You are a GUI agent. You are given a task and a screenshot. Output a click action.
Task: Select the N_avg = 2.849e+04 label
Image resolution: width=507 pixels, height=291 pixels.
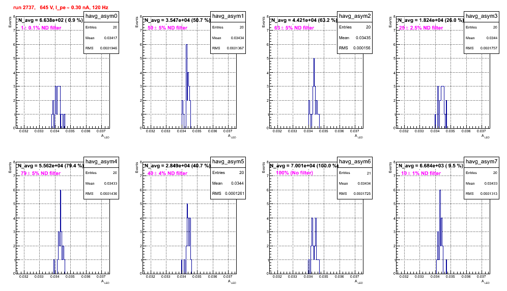[177, 165]
